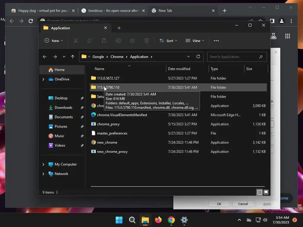Select the new_chrome_proxy application
Viewport: 303px width, 227px height.
pos(178,152)
